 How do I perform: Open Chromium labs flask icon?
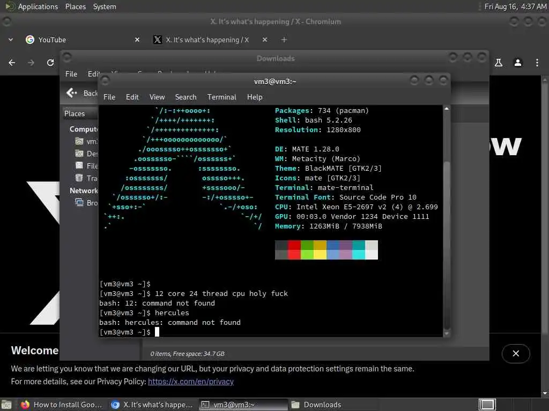[x=499, y=63]
